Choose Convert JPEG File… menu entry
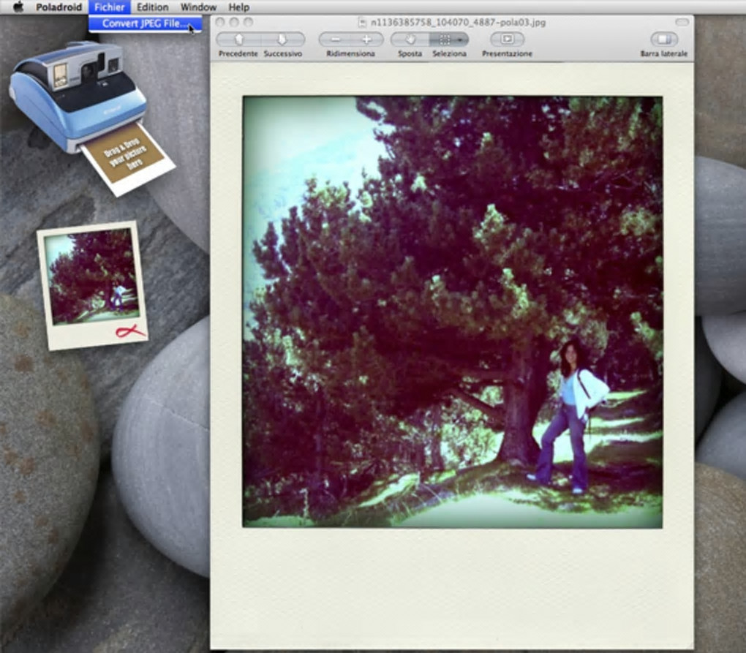Screen dimensions: 746x653 145,23
